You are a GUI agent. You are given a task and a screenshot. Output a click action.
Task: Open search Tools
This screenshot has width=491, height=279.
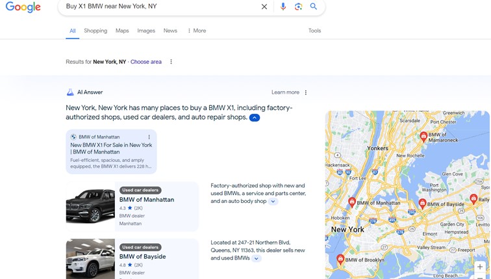tap(315, 31)
